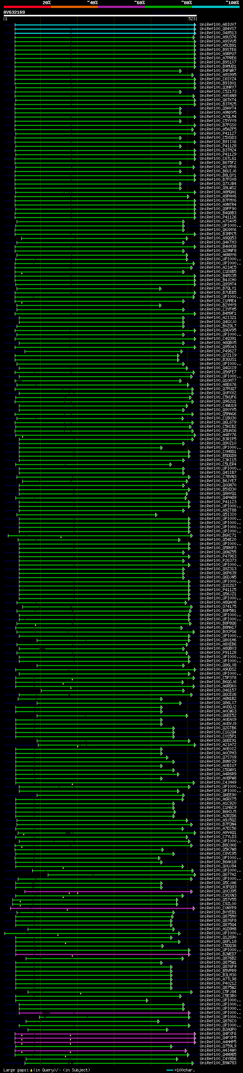Click label UniRef100_A9RPU7

pyautogui.click(x=218, y=54)
